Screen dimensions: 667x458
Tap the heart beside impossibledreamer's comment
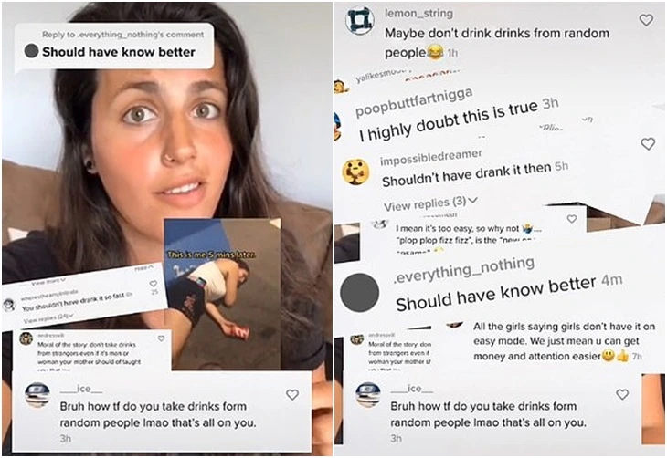648,144
